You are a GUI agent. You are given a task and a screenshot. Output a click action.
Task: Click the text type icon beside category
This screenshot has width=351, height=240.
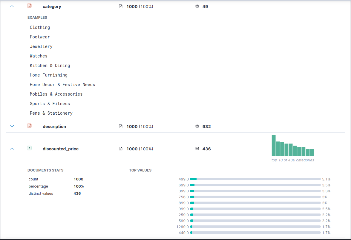[29, 6]
